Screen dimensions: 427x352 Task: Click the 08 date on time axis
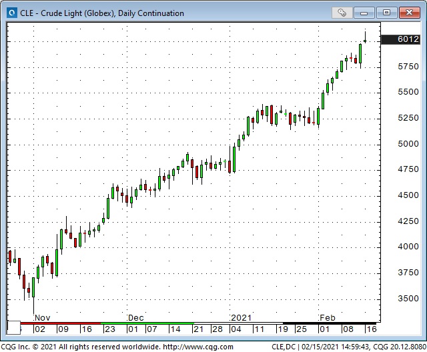348,329
